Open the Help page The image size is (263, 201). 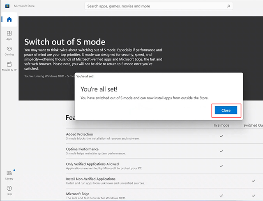pyautogui.click(x=9, y=190)
